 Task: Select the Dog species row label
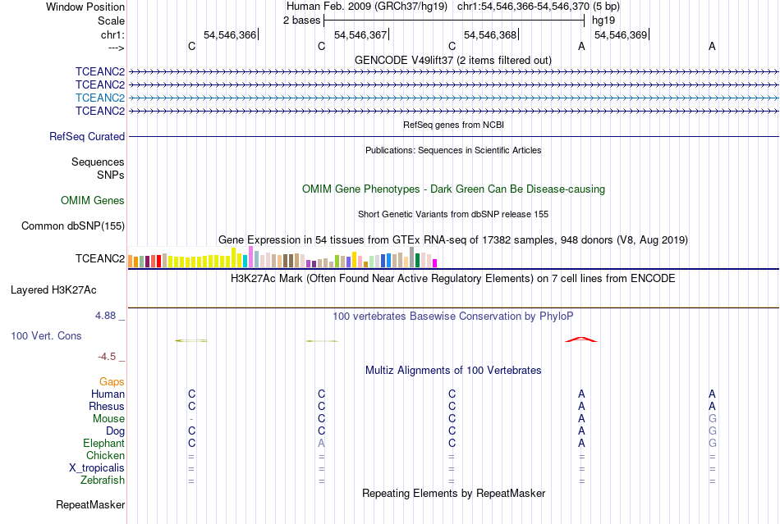115,431
